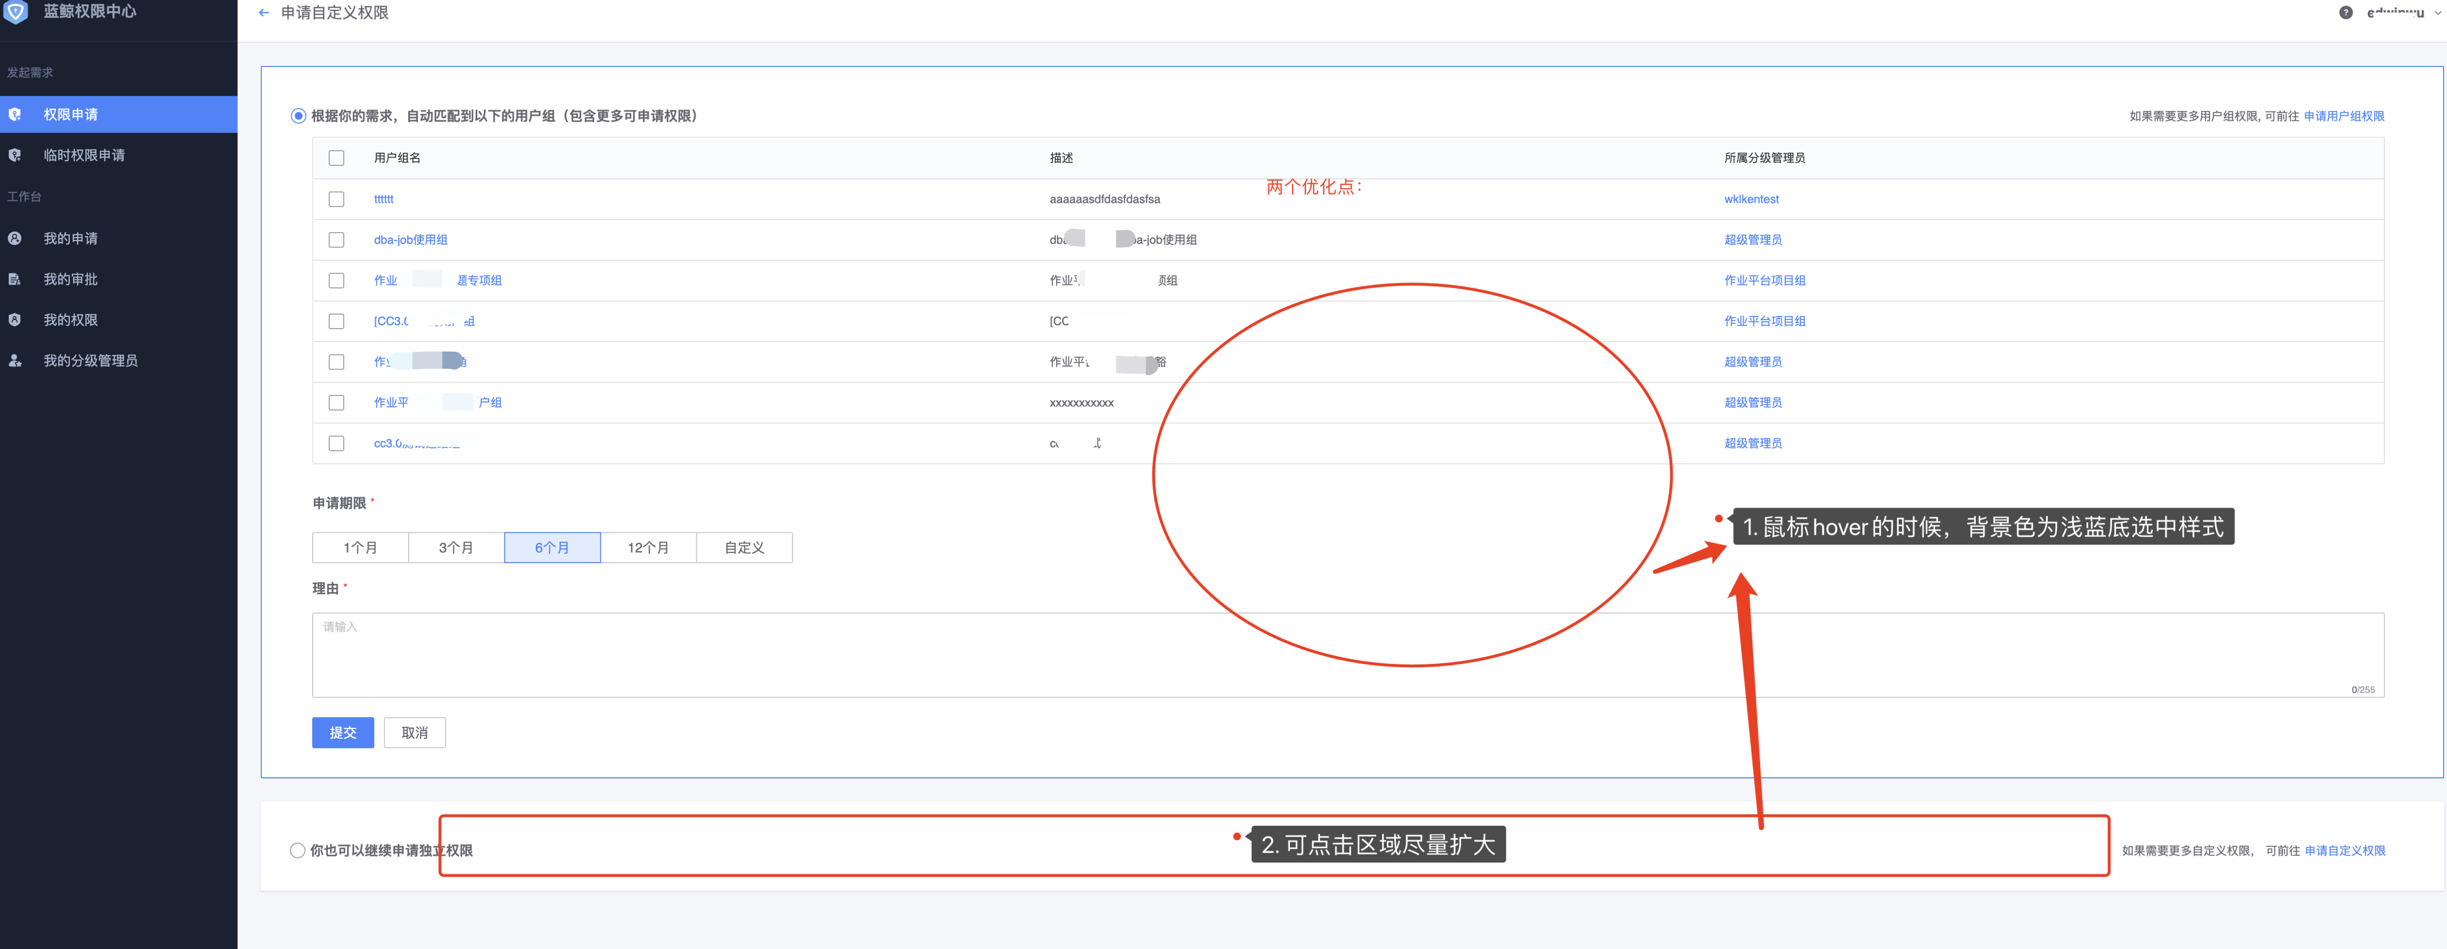Click the help question mark icon
The width and height of the screenshot is (2447, 949).
(x=2345, y=13)
